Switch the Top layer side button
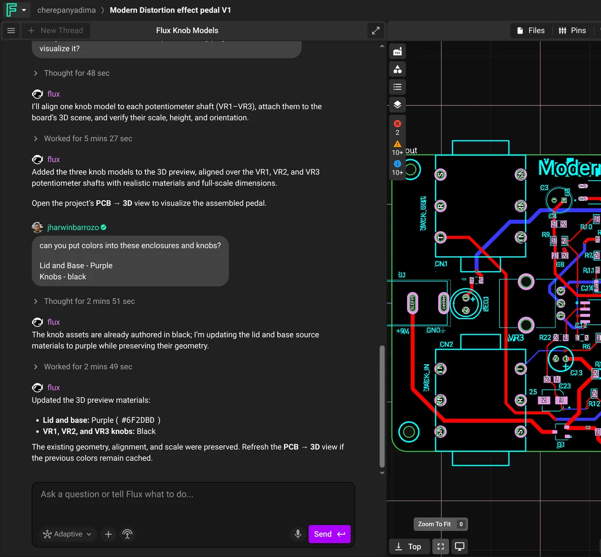 tap(409, 546)
